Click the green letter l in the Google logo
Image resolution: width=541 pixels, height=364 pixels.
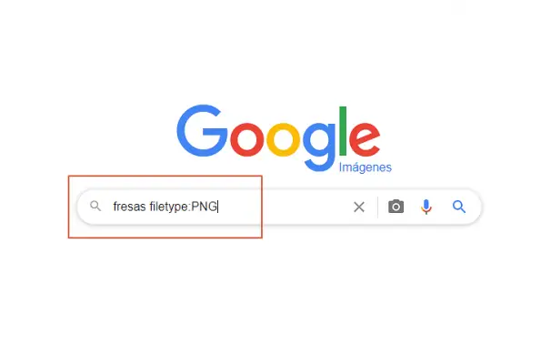click(x=343, y=131)
